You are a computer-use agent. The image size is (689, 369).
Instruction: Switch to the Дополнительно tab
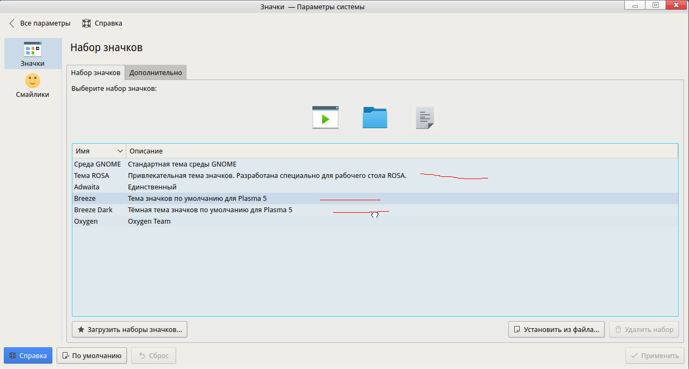156,72
